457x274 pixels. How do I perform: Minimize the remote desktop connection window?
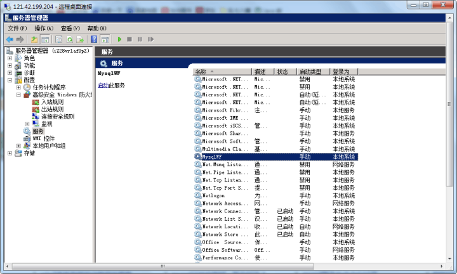tap(413, 5)
